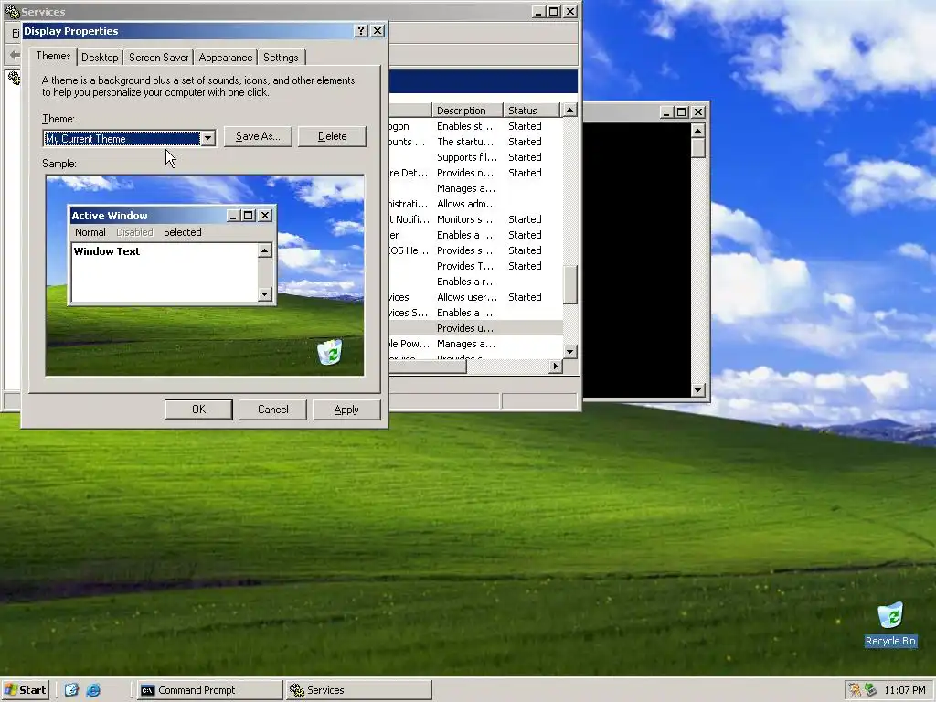This screenshot has height=702, width=936.
Task: Confirm with the OK button
Action: coord(198,409)
